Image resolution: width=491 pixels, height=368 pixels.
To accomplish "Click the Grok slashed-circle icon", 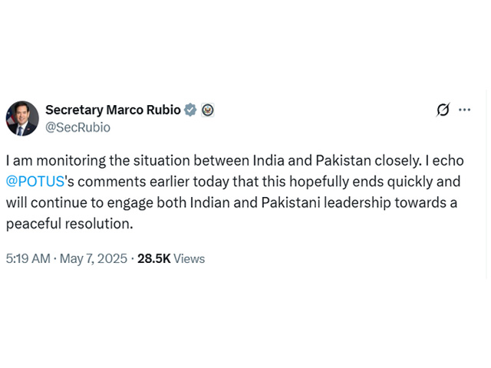I will click(x=443, y=110).
